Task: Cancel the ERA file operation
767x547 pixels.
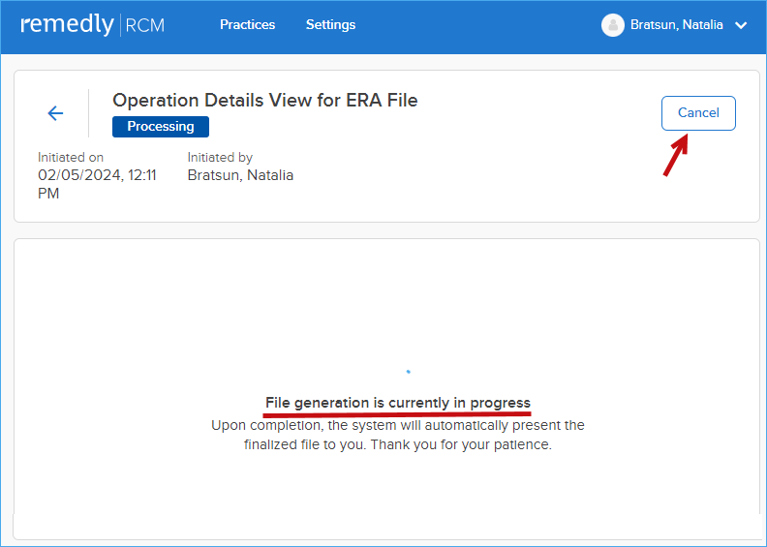Action: (698, 113)
